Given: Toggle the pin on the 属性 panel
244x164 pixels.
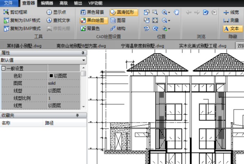Looking at the screenshot, I should (x=83, y=53).
